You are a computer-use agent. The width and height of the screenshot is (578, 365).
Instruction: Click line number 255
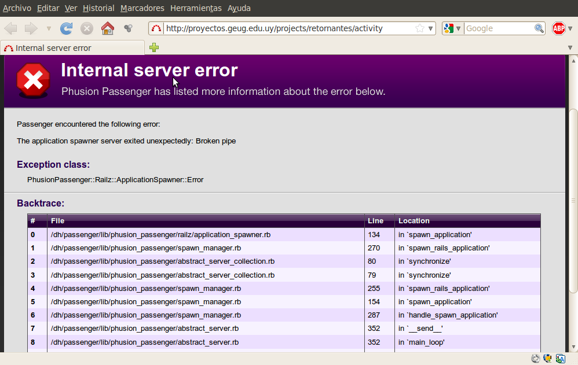pyautogui.click(x=374, y=289)
